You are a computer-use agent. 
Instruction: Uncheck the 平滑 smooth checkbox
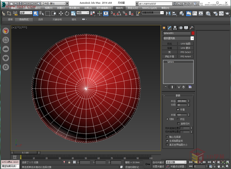coord(178,109)
